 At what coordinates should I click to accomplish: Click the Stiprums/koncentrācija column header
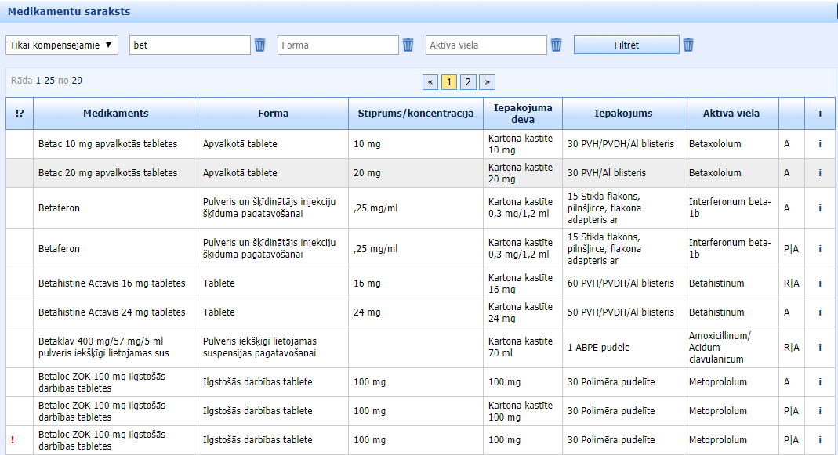(415, 114)
